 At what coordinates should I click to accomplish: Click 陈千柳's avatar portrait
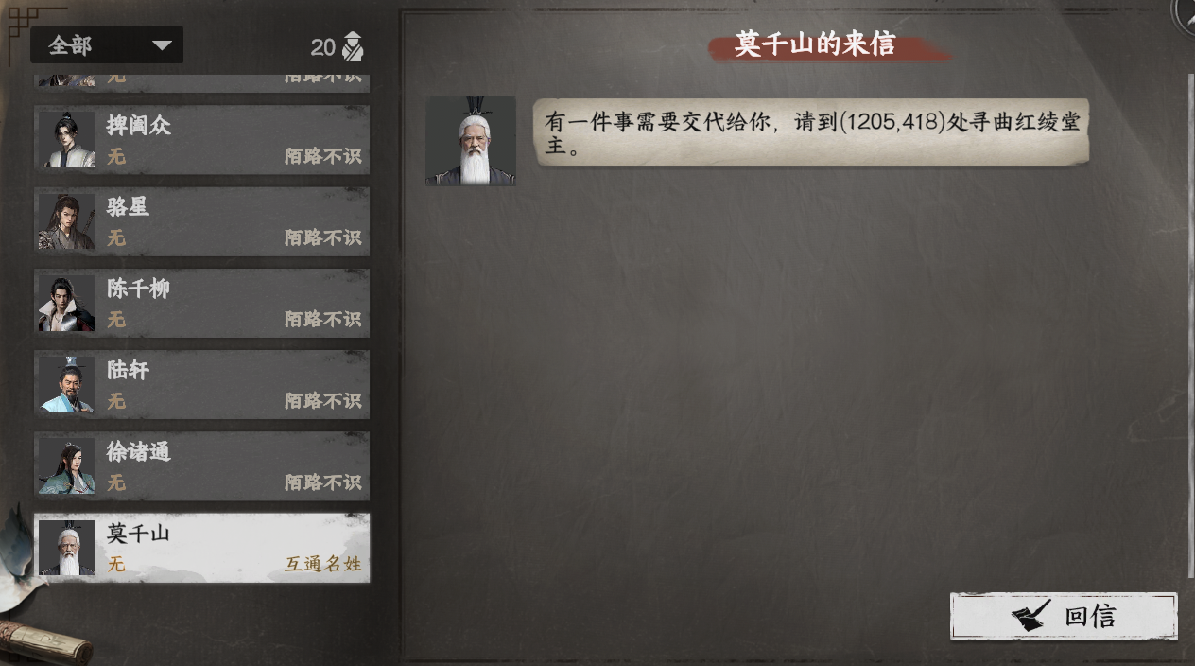[66, 303]
